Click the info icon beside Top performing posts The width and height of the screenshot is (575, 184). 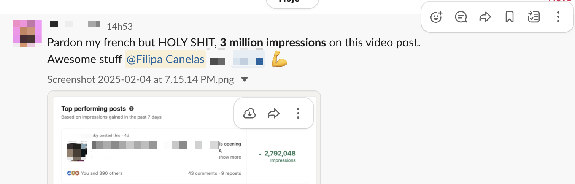tap(132, 109)
